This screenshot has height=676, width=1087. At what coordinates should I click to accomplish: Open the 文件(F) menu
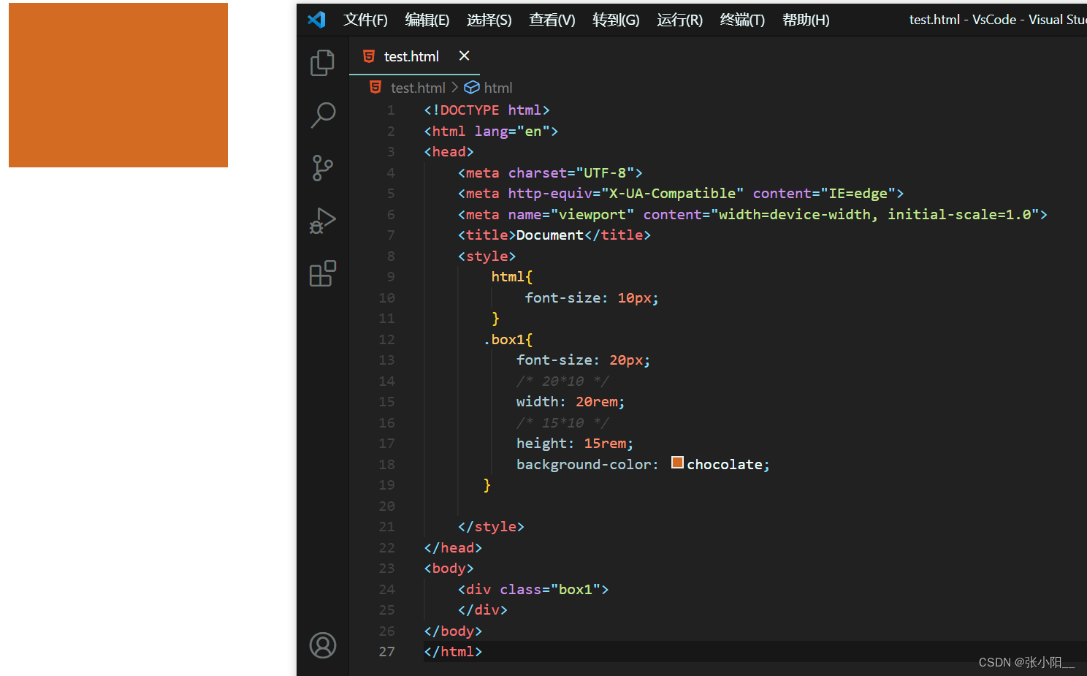click(365, 20)
